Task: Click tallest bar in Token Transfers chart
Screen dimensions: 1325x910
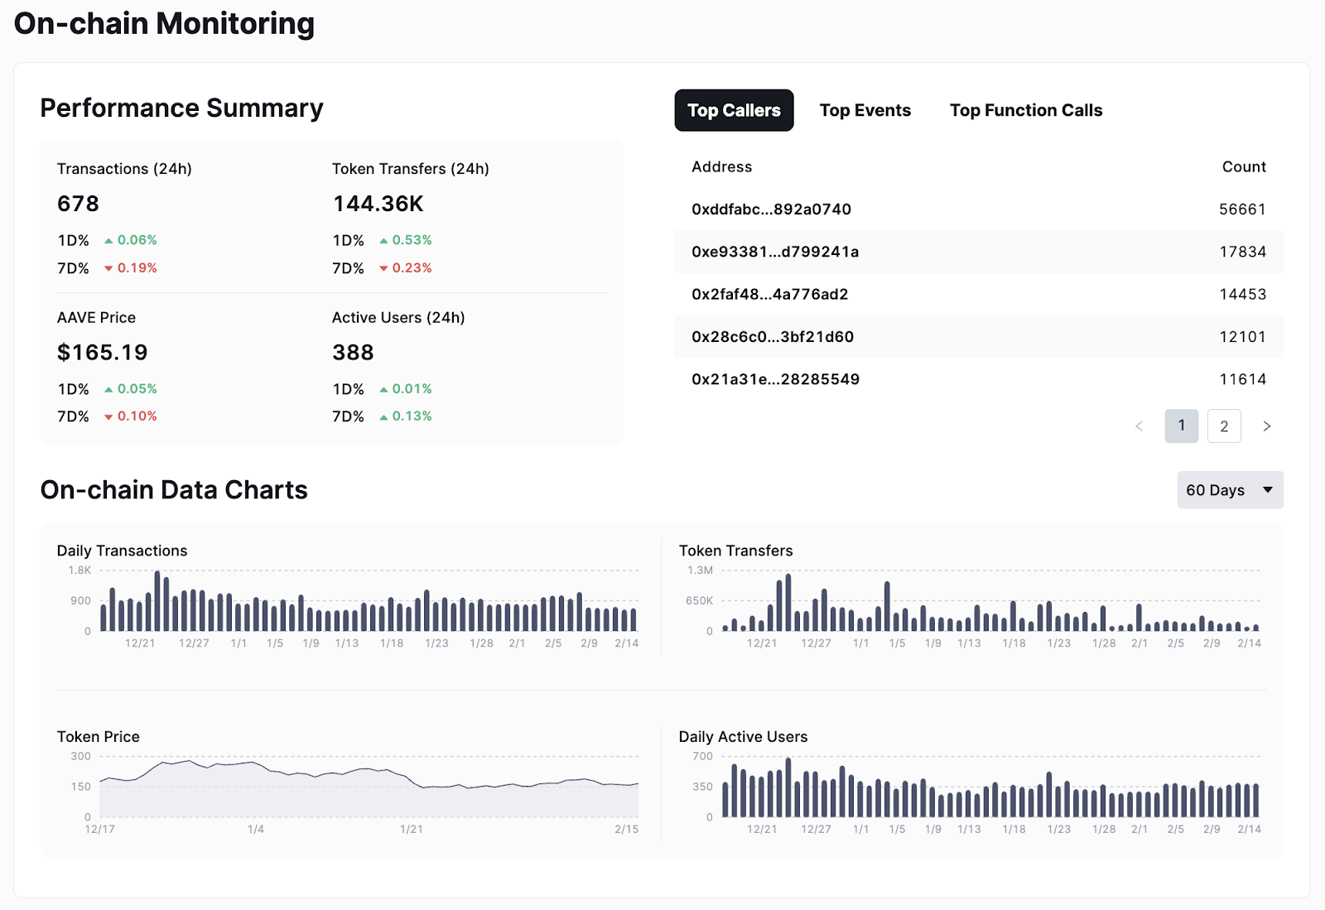Action: click(x=788, y=603)
